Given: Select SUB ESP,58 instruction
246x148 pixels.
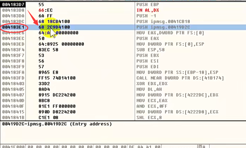Looking at the screenshot, I should (151, 50).
